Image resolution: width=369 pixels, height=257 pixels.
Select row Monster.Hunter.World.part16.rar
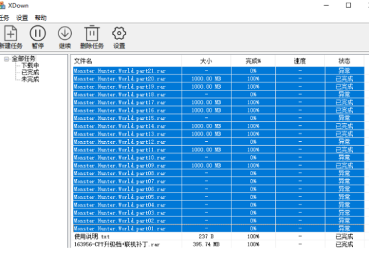click(219, 111)
